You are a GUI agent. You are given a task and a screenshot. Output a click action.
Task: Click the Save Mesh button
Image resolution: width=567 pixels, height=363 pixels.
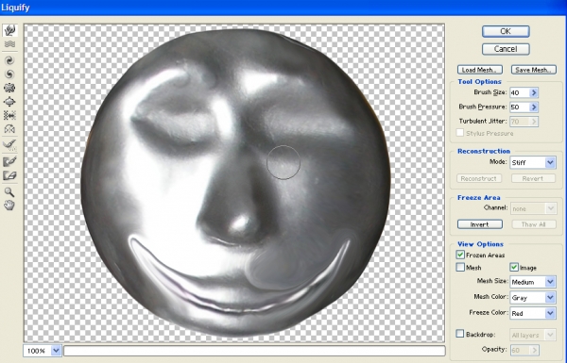533,70
